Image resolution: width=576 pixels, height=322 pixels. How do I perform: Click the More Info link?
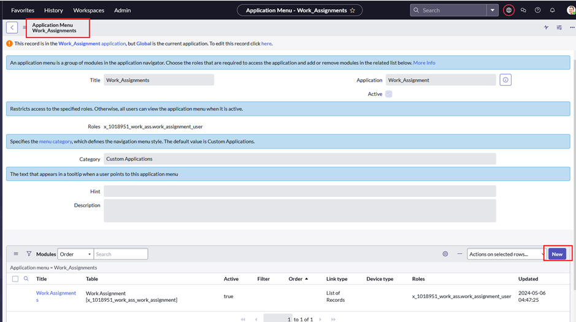[x=424, y=63]
